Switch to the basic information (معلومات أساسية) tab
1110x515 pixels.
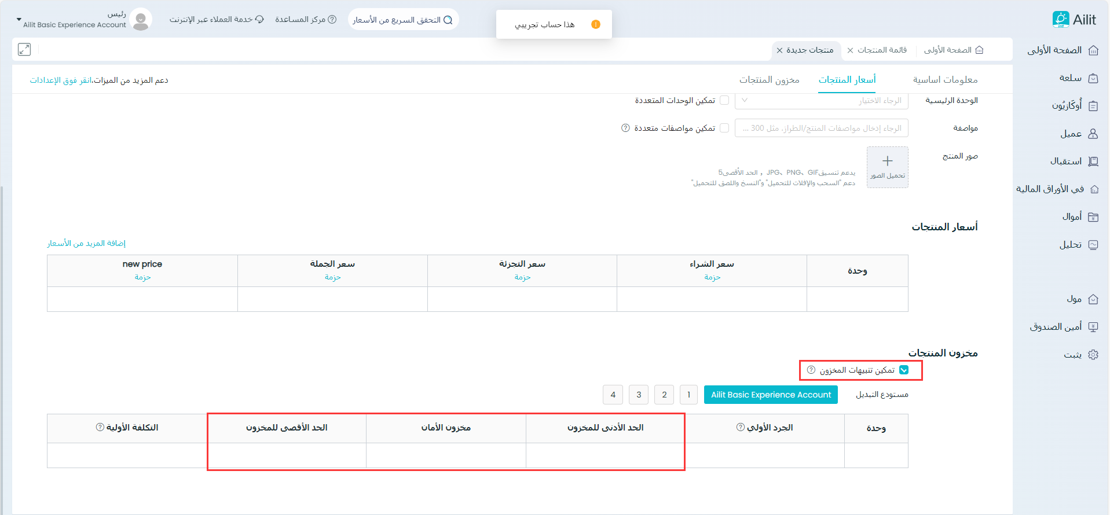click(x=945, y=80)
